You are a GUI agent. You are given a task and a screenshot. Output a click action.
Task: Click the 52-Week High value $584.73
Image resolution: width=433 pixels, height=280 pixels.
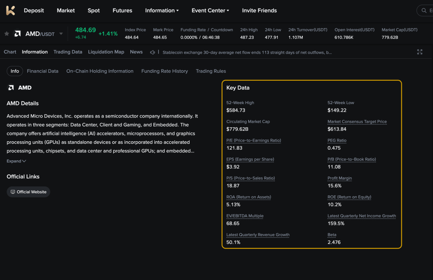tap(236, 110)
